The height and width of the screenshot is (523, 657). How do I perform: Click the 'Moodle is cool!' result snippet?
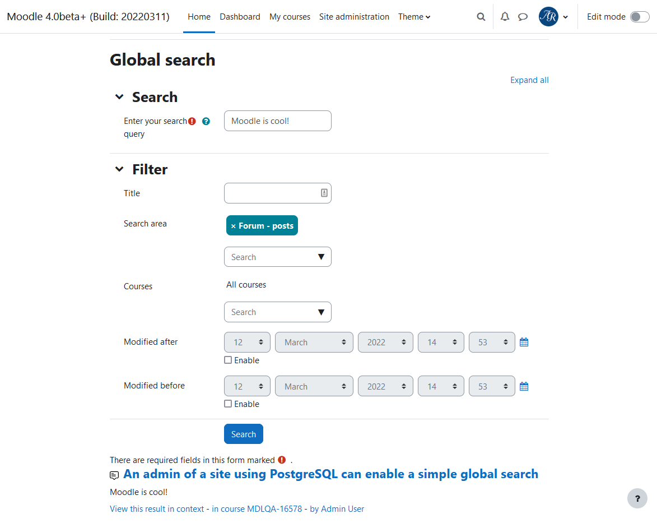pyautogui.click(x=139, y=492)
